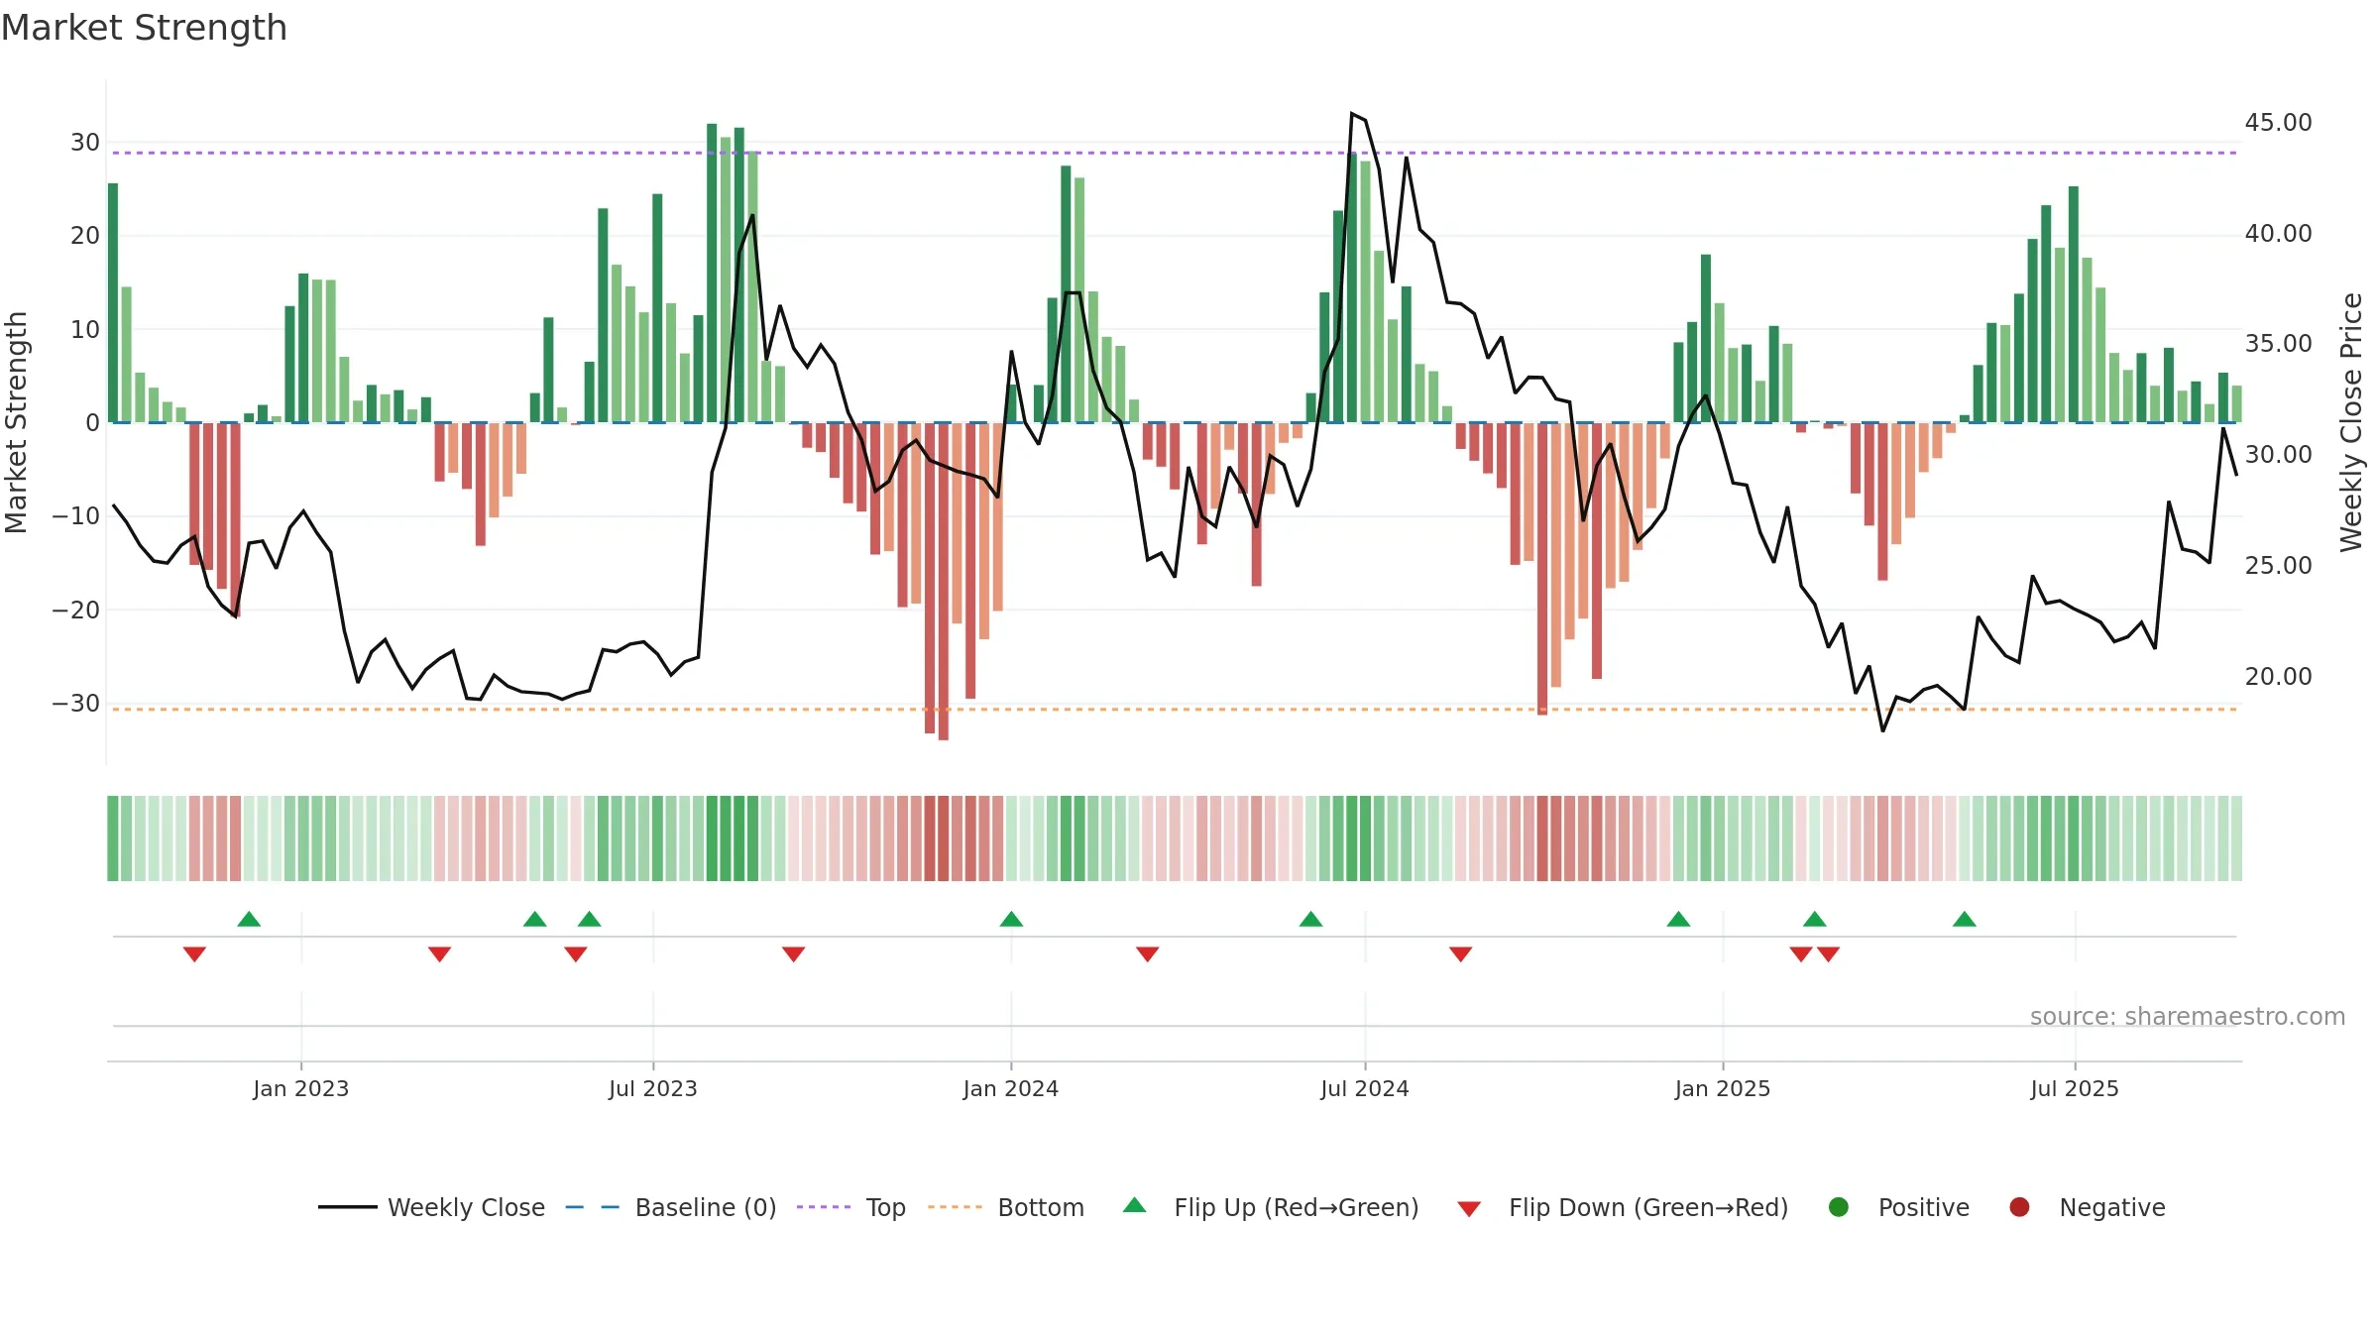Click the 20.00 price axis tick
Image resolution: width=2379 pixels, height=1338 pixels.
point(2278,677)
